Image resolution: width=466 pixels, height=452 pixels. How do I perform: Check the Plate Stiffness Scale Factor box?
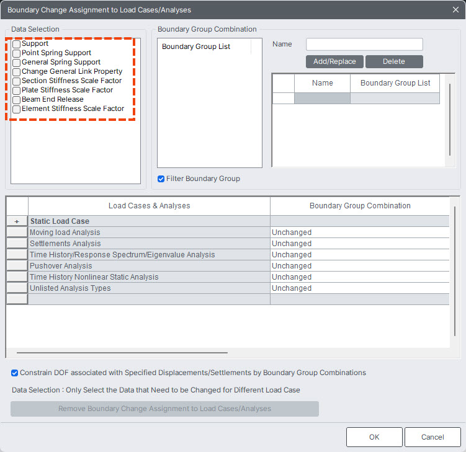click(17, 91)
